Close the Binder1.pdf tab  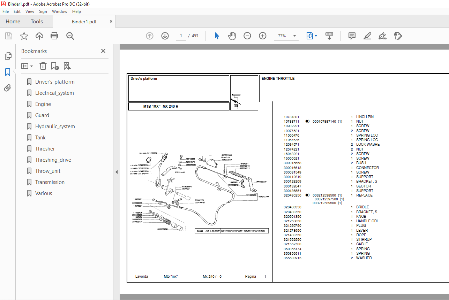111,21
